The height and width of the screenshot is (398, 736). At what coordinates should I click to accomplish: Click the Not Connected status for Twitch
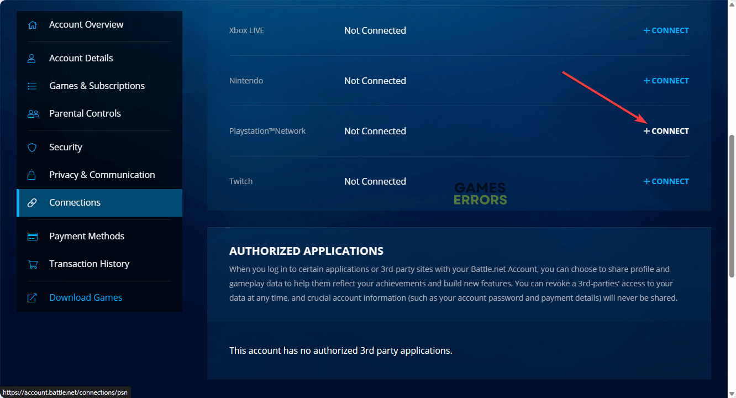point(375,181)
